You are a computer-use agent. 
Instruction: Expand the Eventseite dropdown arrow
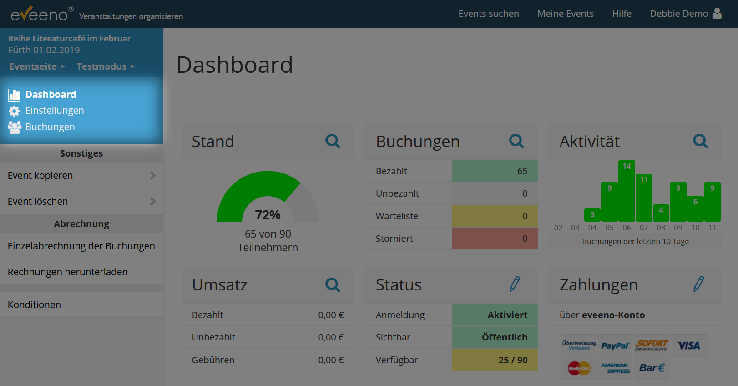[63, 66]
